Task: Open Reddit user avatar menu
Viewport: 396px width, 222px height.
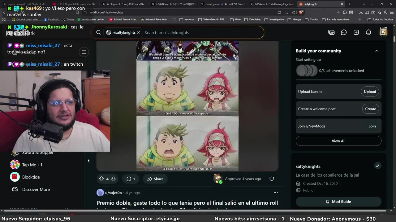Action: (384, 32)
